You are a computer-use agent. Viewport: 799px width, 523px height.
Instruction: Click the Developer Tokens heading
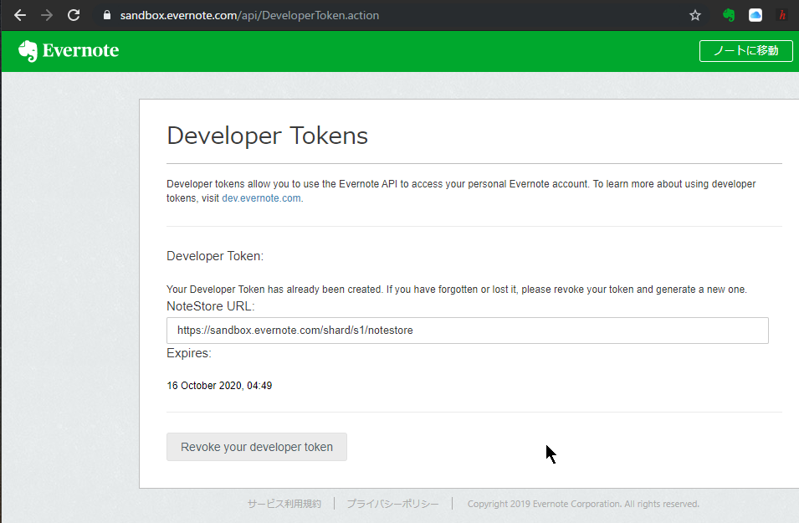[267, 136]
